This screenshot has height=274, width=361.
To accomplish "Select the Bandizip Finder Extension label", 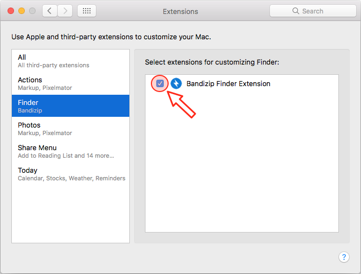I will click(x=228, y=84).
